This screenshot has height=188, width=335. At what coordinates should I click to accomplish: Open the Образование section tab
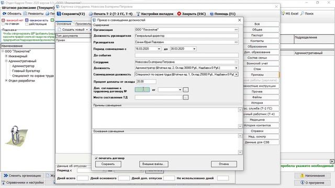pos(257,46)
